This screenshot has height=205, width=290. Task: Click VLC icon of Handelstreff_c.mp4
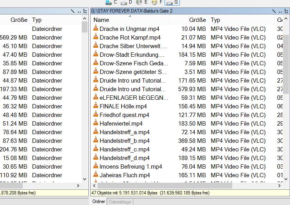tap(96, 148)
